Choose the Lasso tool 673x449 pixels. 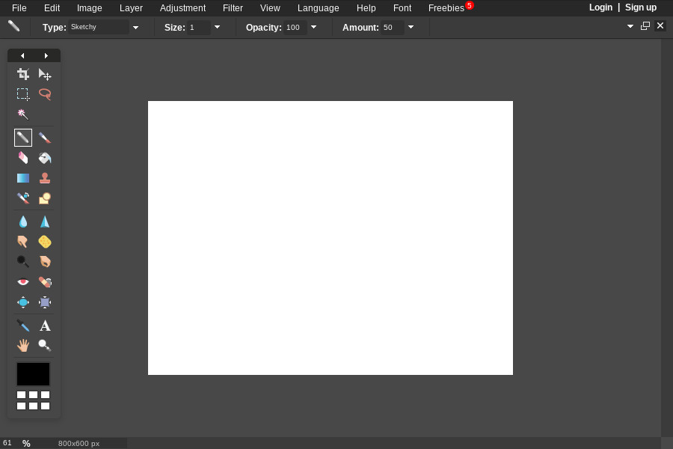tap(45, 94)
